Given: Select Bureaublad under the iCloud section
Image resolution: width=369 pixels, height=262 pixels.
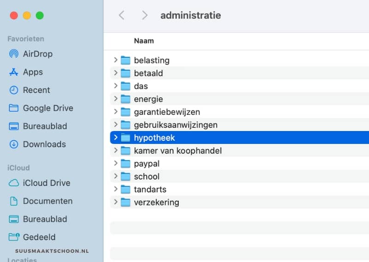Looking at the screenshot, I should 45,219.
